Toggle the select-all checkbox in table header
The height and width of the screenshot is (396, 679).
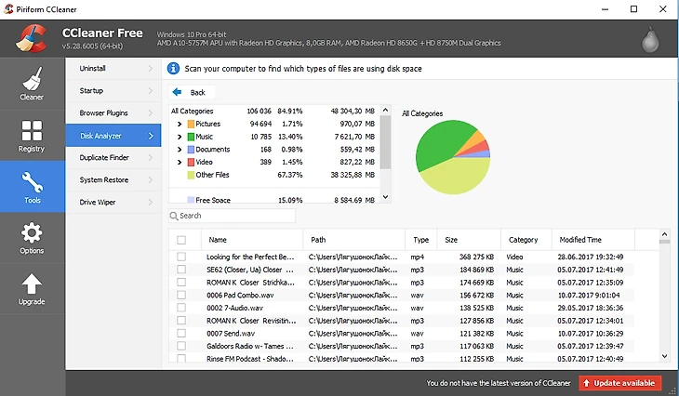[x=181, y=240]
